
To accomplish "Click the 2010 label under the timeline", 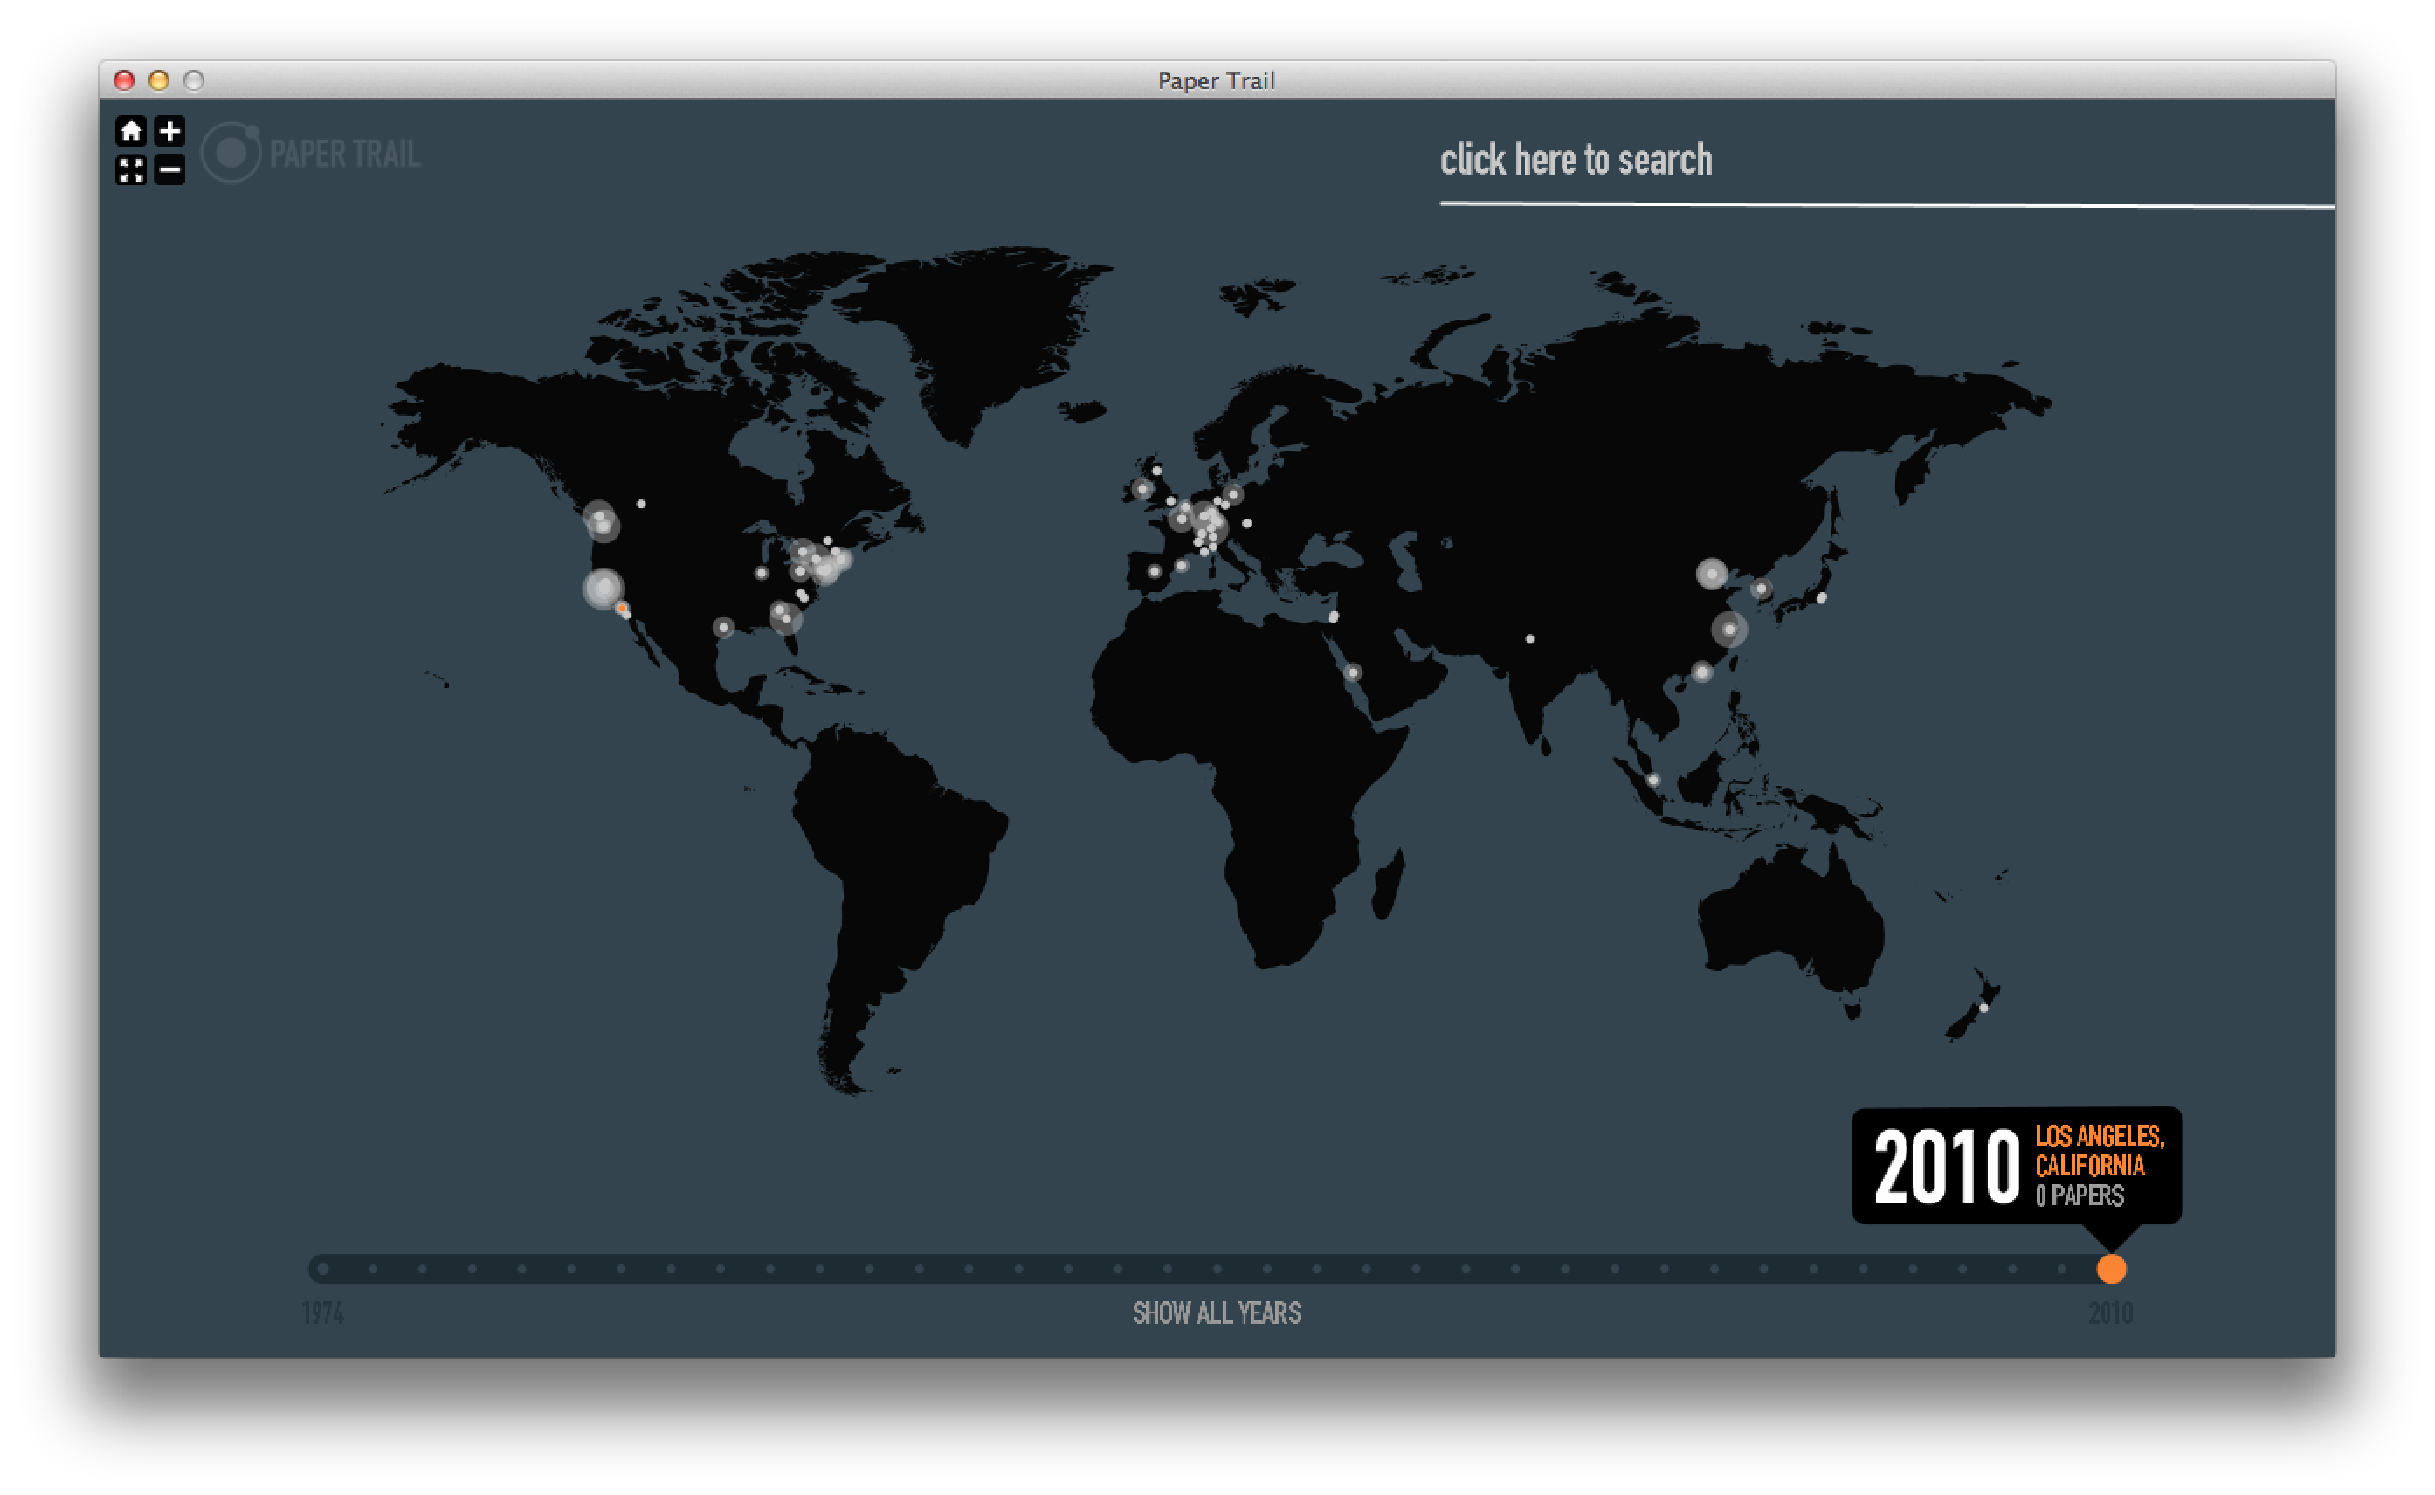I will [2111, 1313].
